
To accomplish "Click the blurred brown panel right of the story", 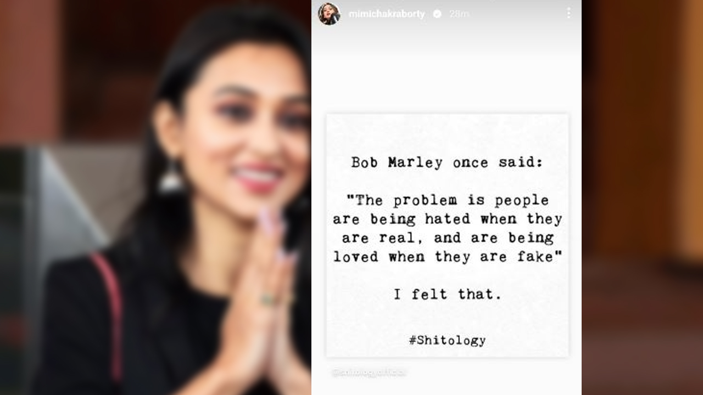I will pos(642,198).
